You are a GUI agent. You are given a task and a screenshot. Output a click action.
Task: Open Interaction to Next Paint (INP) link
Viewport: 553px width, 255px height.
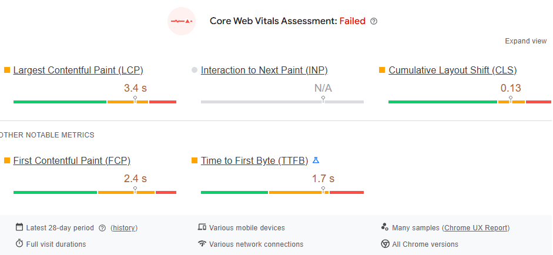coord(264,71)
